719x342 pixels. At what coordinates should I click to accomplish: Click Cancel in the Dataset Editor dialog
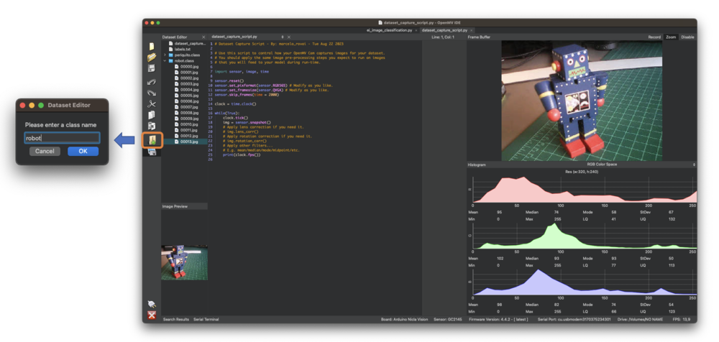pyautogui.click(x=45, y=151)
